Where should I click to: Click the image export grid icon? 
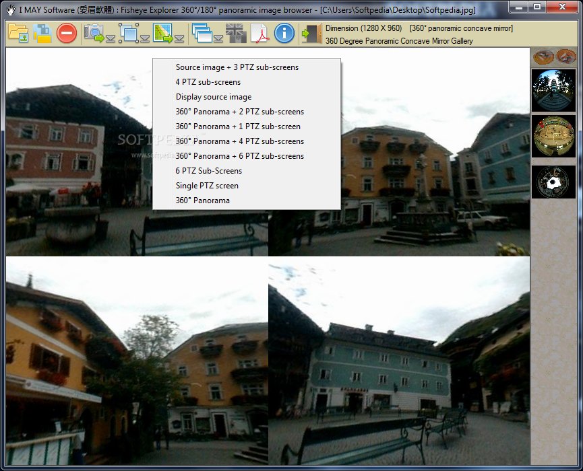(163, 34)
